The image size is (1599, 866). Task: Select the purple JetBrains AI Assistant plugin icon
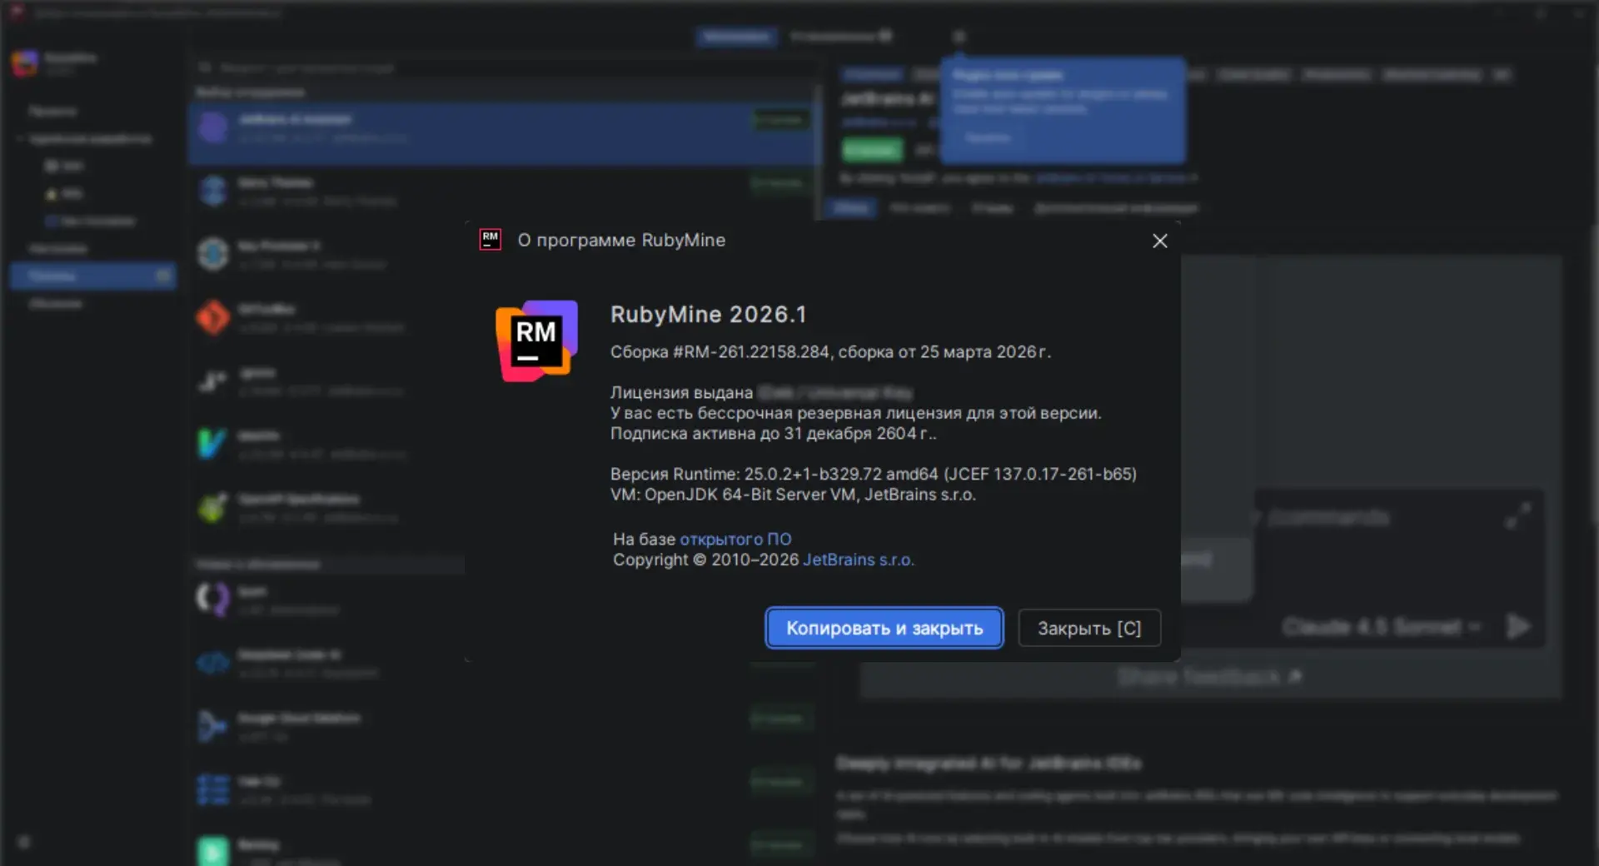click(213, 127)
